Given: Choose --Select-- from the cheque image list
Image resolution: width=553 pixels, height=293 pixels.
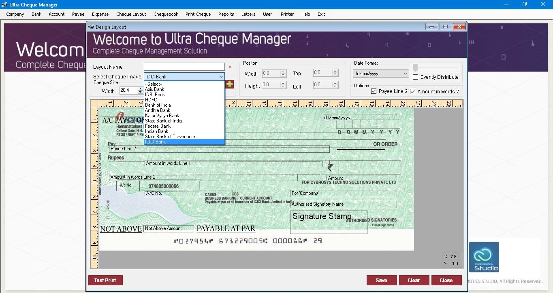Looking at the screenshot, I should point(184,84).
